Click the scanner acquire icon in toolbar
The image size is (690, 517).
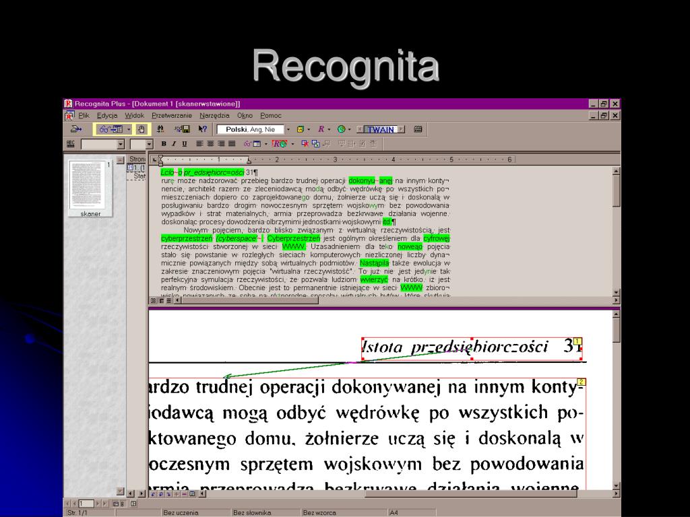point(76,129)
